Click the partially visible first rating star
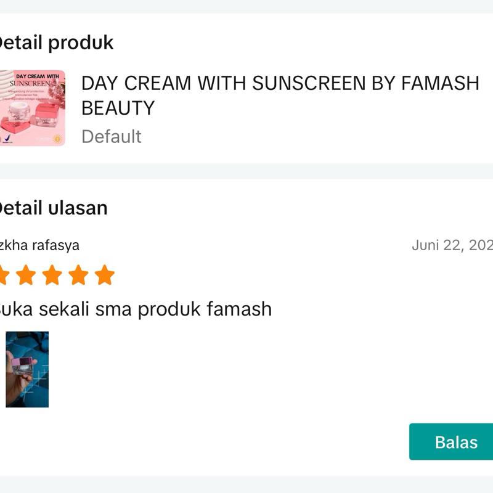This screenshot has height=493, width=493. [3, 275]
